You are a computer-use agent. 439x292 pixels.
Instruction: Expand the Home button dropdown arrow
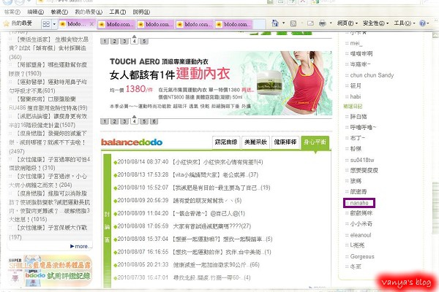click(283, 23)
